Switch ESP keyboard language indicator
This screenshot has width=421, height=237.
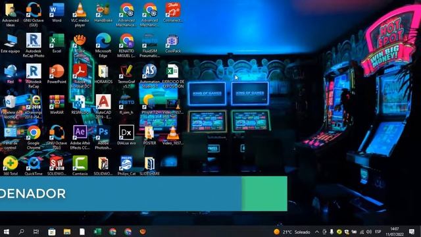[x=378, y=232]
